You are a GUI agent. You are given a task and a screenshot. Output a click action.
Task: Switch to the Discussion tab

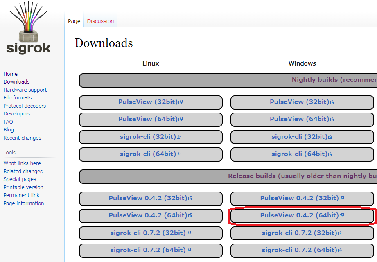[100, 21]
